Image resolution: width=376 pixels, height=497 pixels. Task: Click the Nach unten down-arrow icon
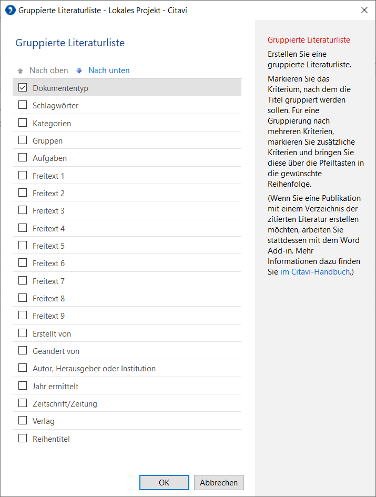point(79,70)
